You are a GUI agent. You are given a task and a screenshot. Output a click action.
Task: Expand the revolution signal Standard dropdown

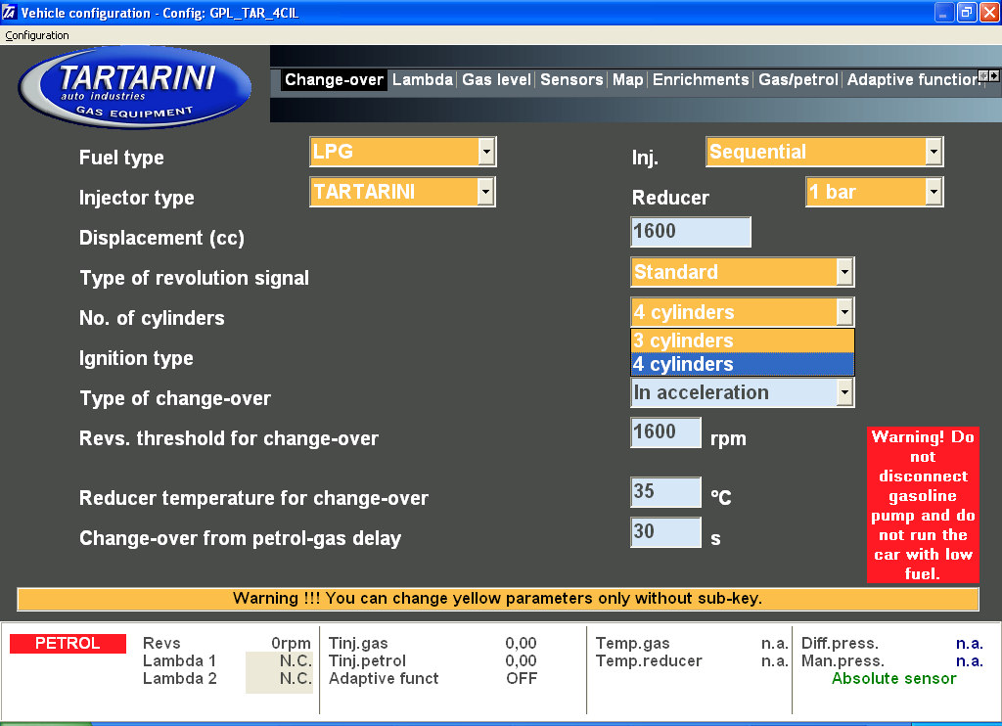click(x=844, y=272)
